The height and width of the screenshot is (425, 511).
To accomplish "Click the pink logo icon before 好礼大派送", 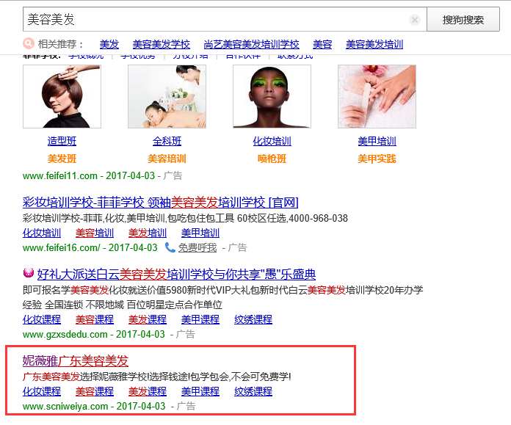I will (29, 275).
